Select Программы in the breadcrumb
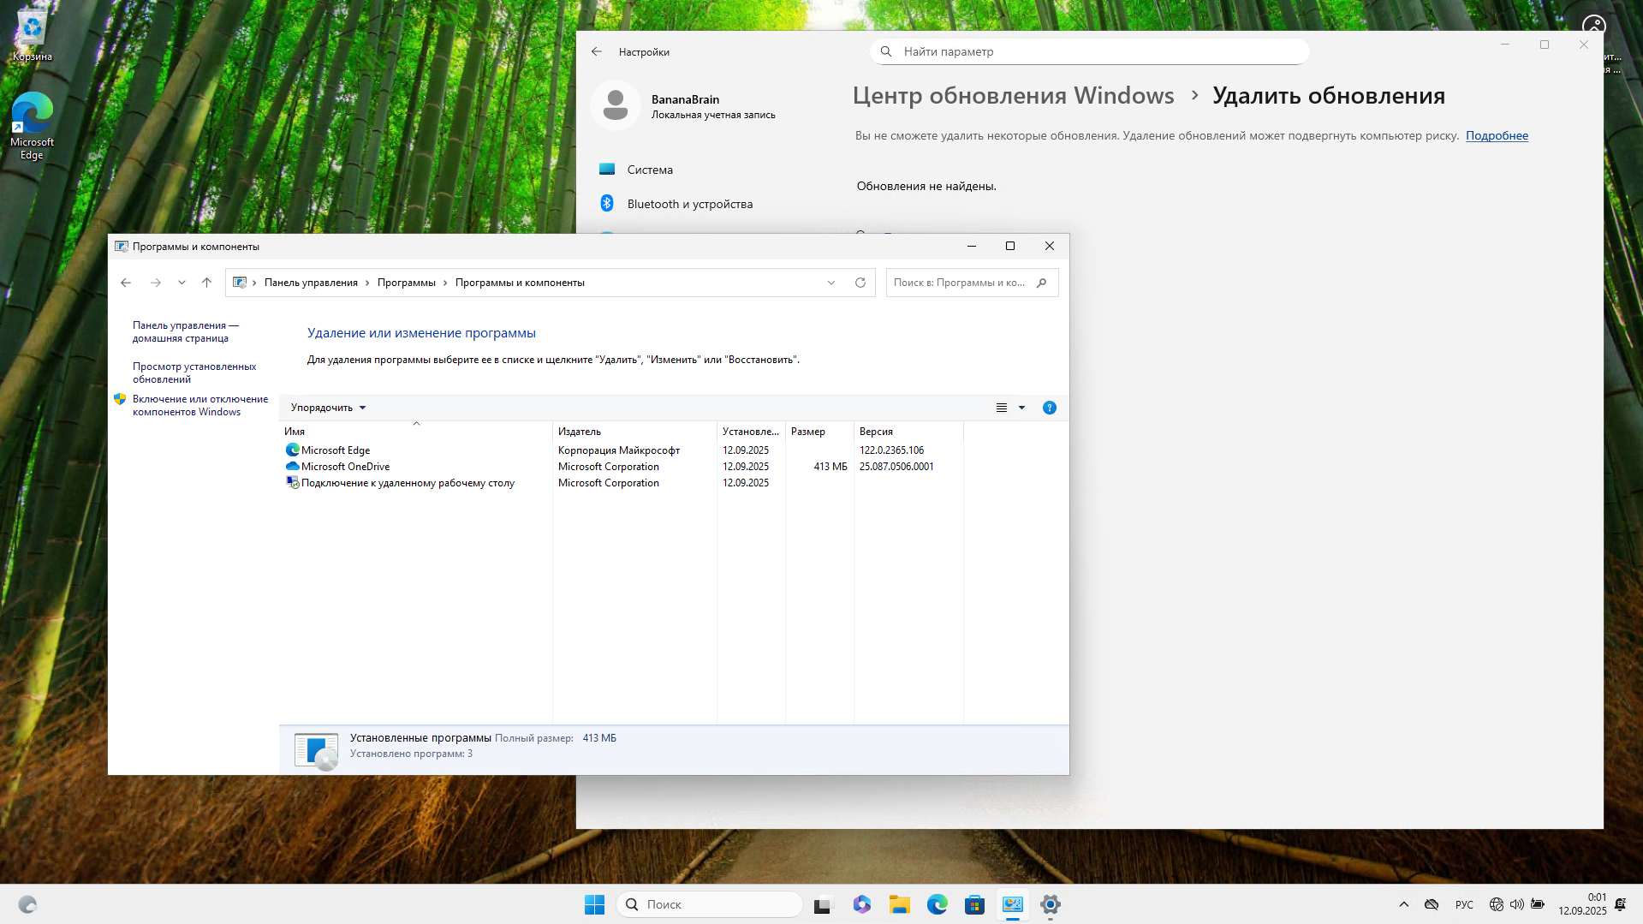 (407, 283)
